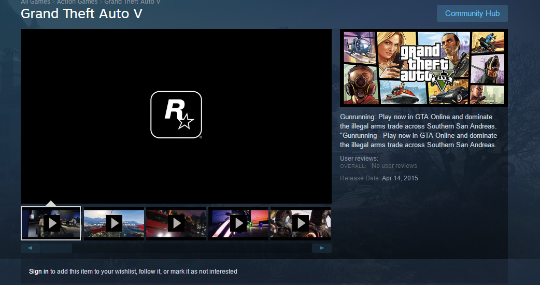Click the thumbnail strip scrollbar handle
This screenshot has height=285, width=540.
click(x=56, y=248)
